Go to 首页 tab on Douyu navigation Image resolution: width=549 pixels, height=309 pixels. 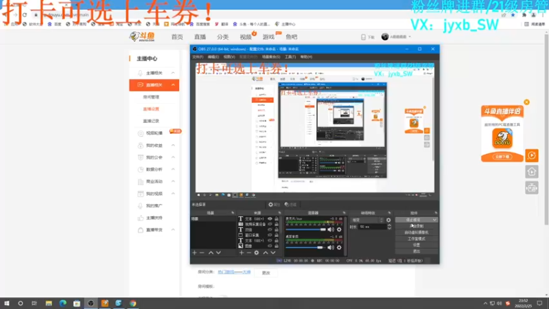coord(177,37)
